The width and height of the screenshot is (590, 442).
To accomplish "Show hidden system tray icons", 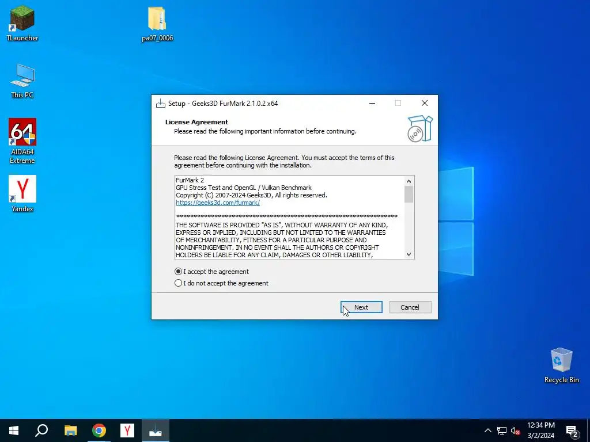I will (x=487, y=430).
